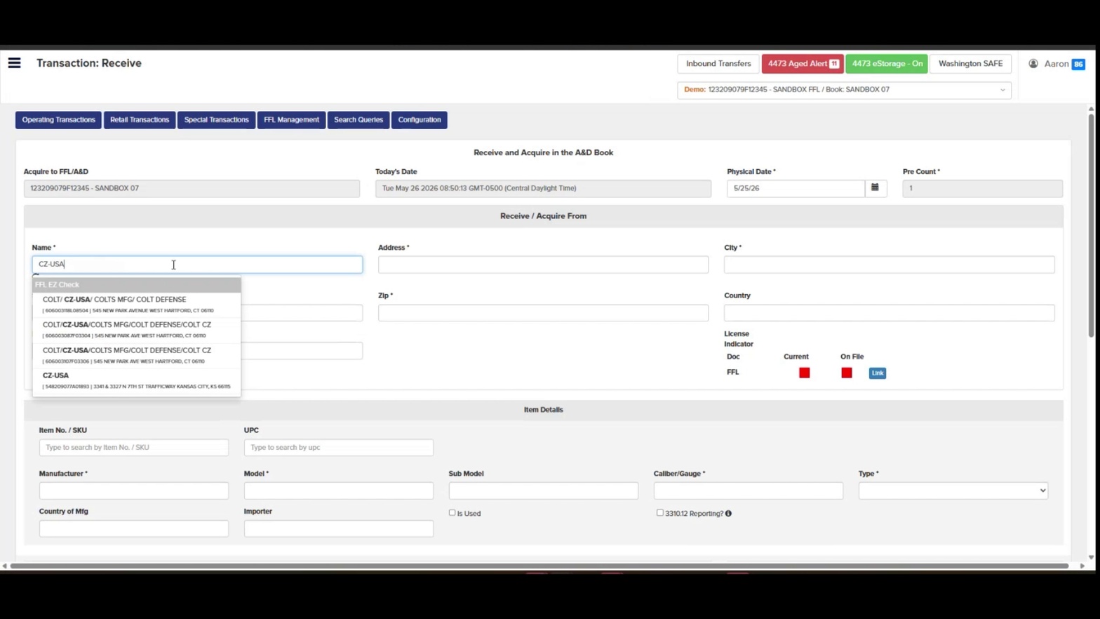Select the CZ-USA Kansas City suggestion

point(137,380)
